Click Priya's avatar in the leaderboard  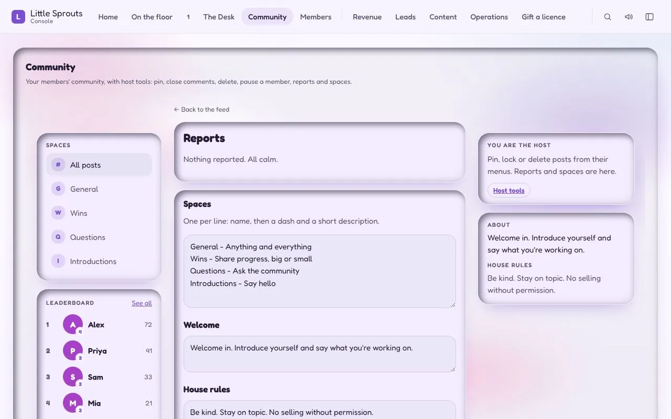point(73,350)
